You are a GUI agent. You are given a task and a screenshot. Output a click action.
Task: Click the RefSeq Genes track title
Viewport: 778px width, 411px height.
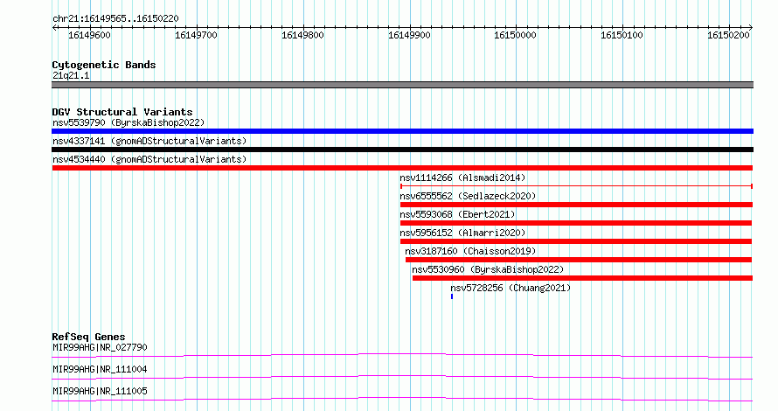88,337
